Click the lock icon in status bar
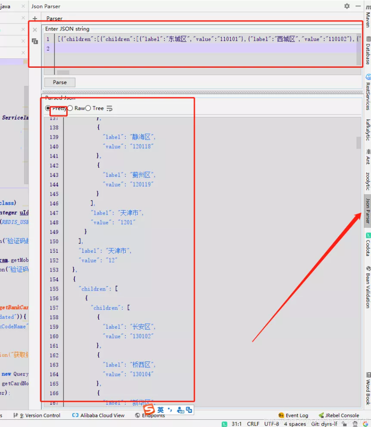 click(345, 424)
